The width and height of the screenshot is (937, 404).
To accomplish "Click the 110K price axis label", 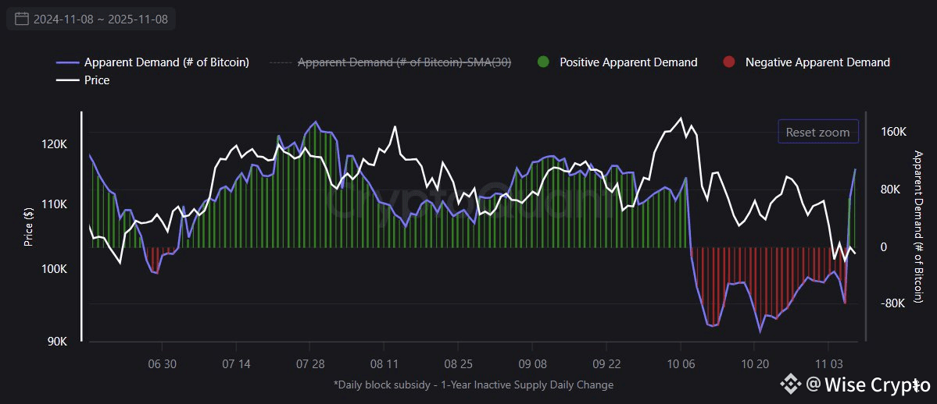I will (55, 204).
